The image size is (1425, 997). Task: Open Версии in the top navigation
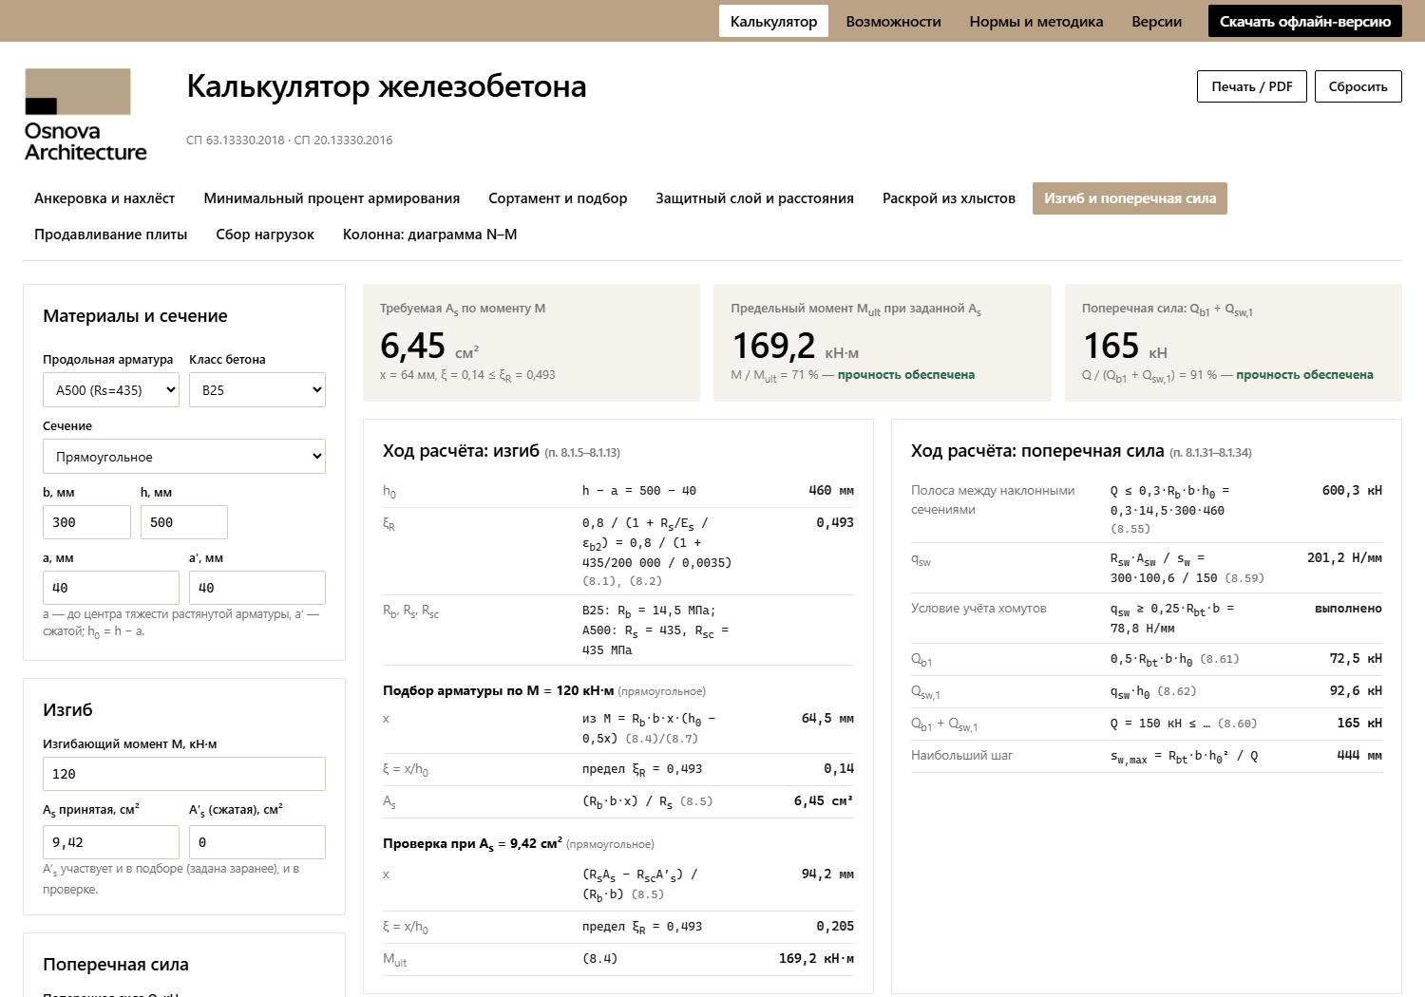(x=1157, y=21)
